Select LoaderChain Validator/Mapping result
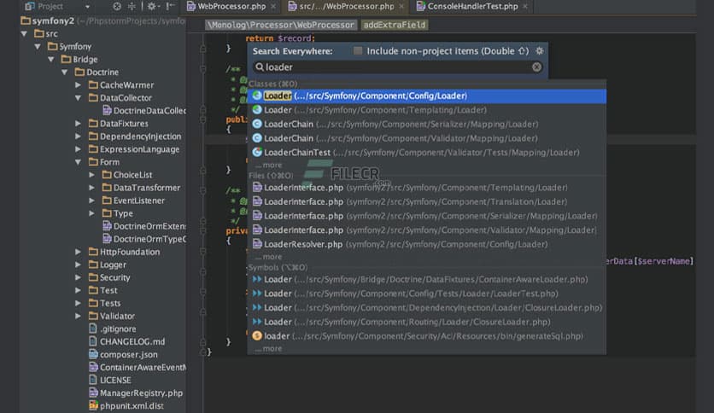 (427, 138)
